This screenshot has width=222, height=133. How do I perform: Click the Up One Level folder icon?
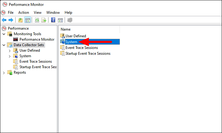pyautogui.click(x=20, y=20)
